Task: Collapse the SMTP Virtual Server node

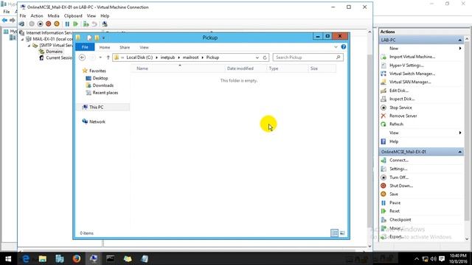Action: pos(29,46)
